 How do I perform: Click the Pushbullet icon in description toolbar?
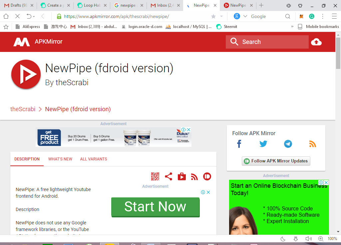[207, 176]
